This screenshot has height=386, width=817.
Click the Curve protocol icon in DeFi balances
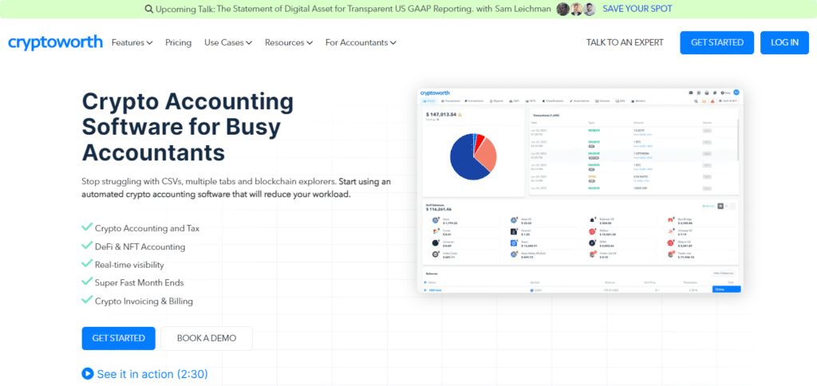pyautogui.click(x=435, y=232)
